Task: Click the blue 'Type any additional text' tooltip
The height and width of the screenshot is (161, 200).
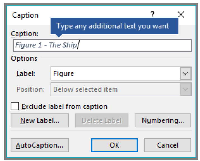Action: [115, 26]
